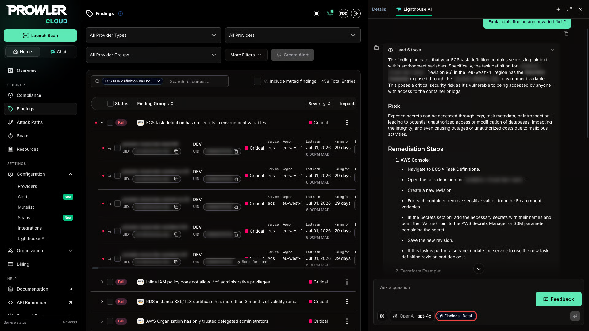Check the ECS task definition group checkbox

click(x=110, y=123)
